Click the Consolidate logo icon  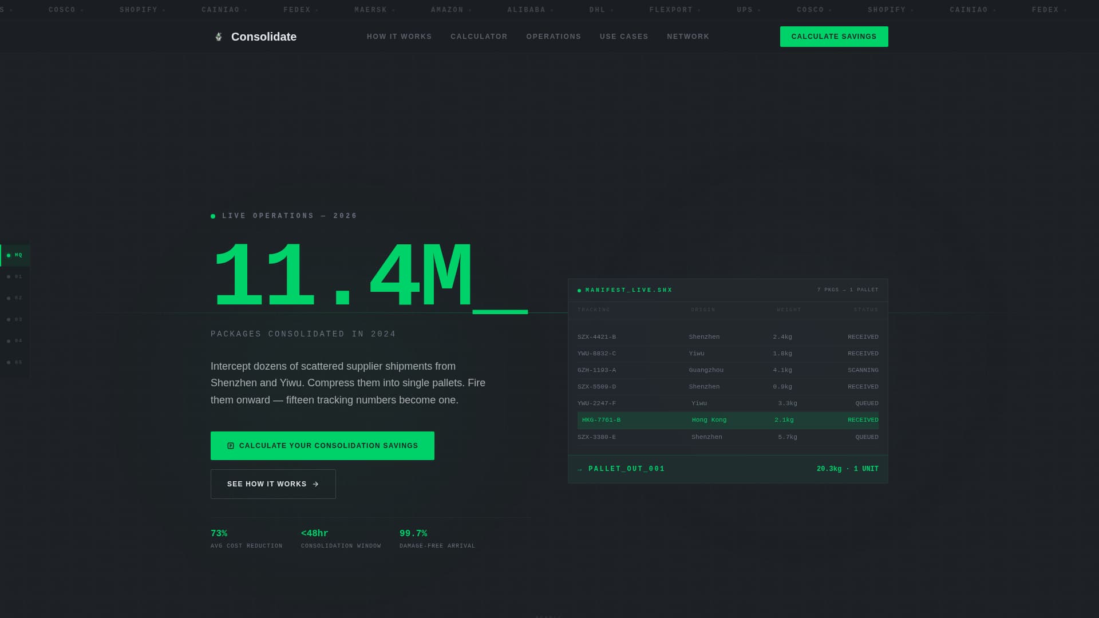pyautogui.click(x=218, y=37)
